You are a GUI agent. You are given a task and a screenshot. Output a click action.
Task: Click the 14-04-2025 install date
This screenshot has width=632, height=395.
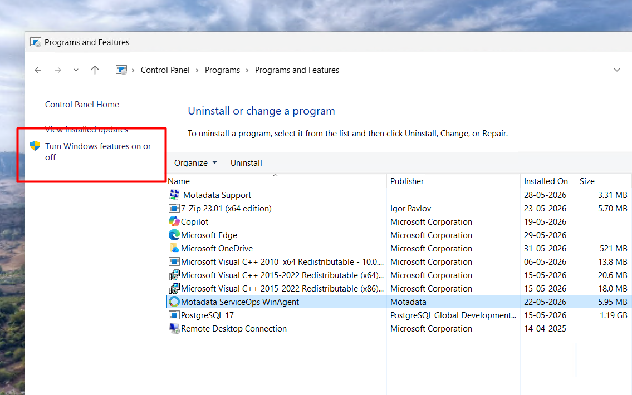click(545, 329)
